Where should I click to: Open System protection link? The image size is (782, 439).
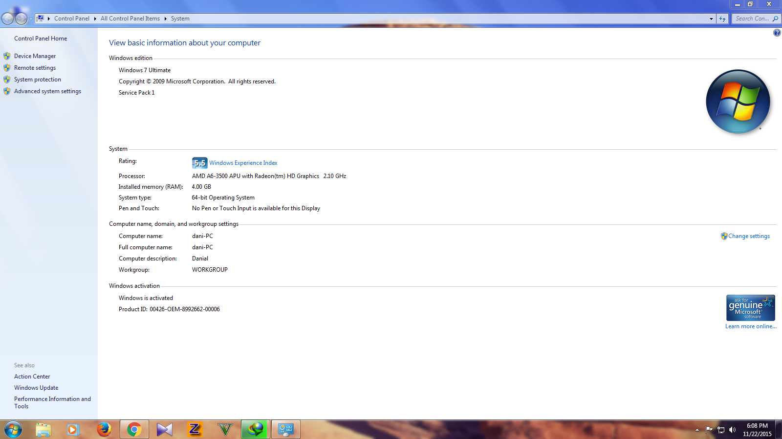point(38,80)
